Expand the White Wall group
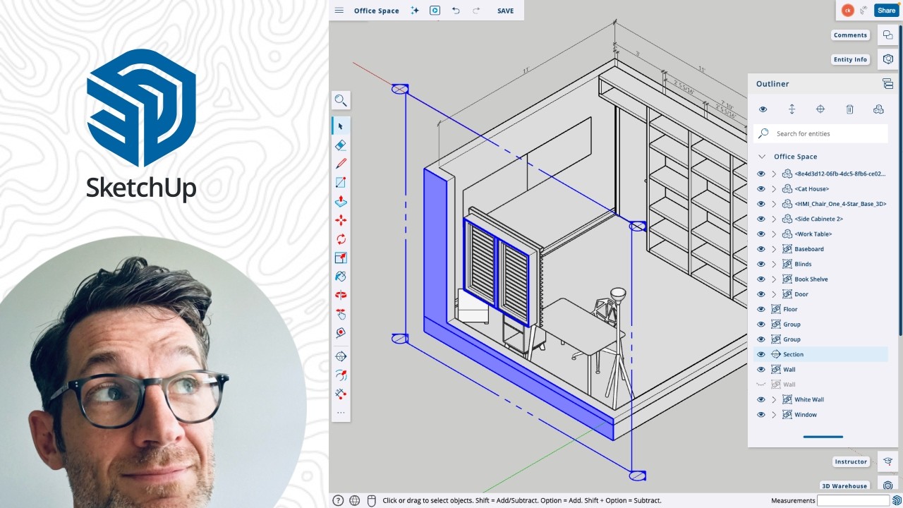 coord(774,399)
